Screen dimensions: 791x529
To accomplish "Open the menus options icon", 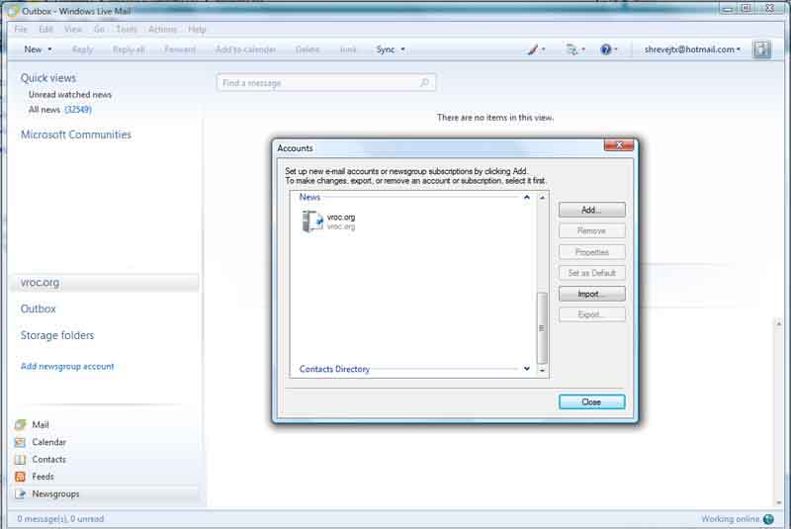I will point(571,49).
